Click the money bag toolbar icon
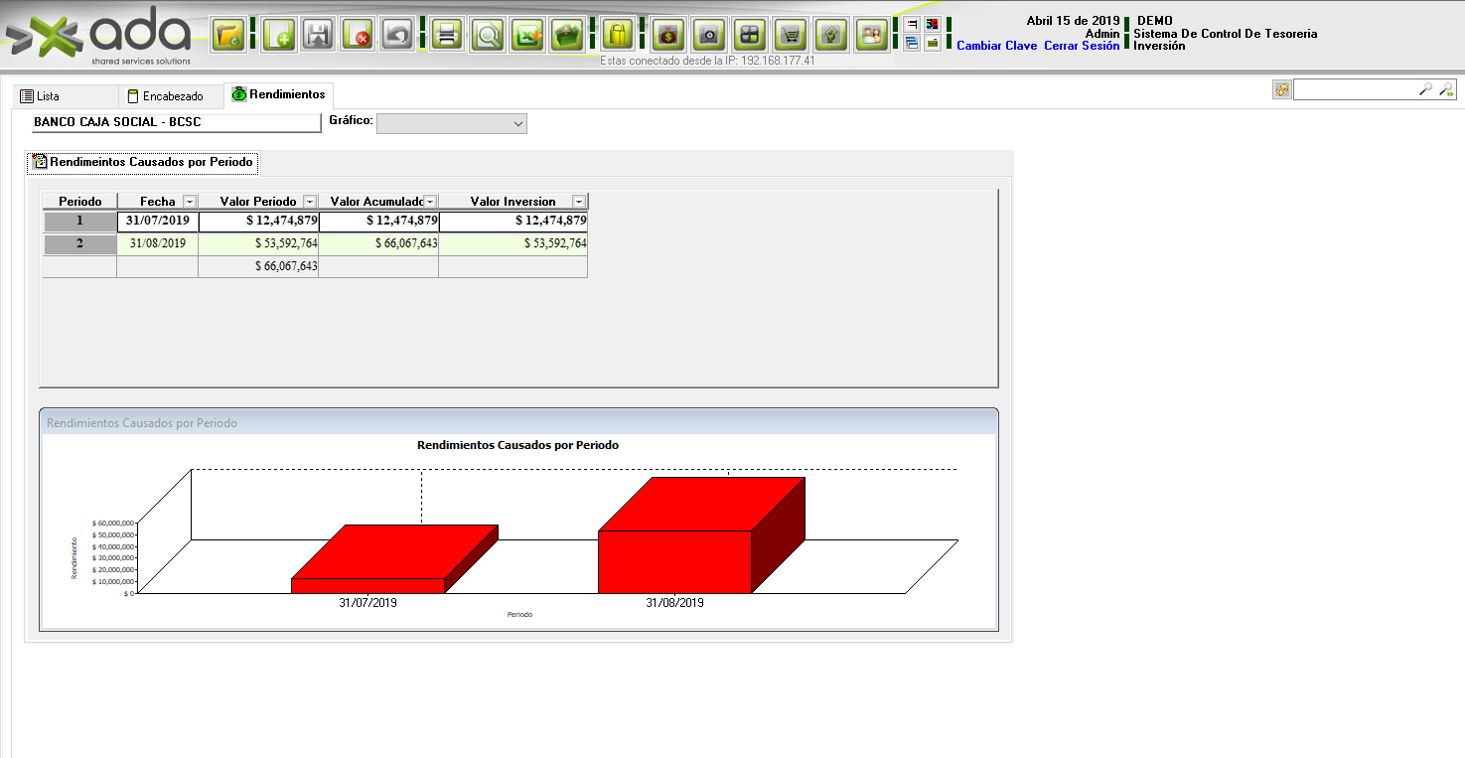This screenshot has width=1465, height=758. (x=668, y=36)
